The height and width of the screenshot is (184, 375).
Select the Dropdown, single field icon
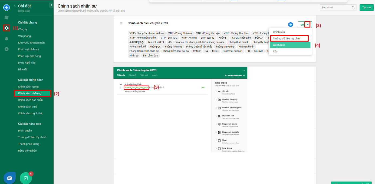click(x=219, y=124)
